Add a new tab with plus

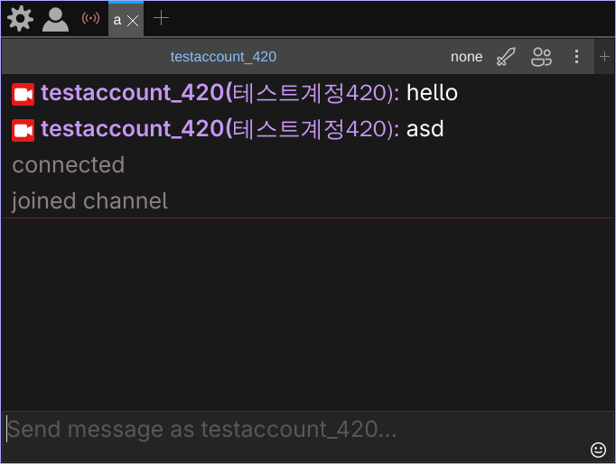pyautogui.click(x=161, y=18)
